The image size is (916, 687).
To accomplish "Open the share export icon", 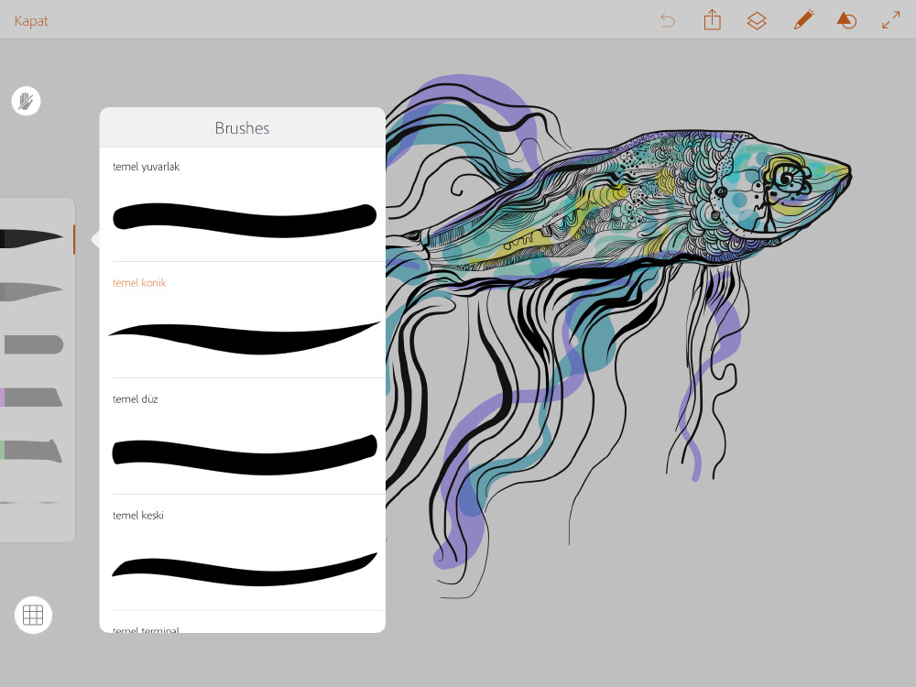I will tap(712, 20).
